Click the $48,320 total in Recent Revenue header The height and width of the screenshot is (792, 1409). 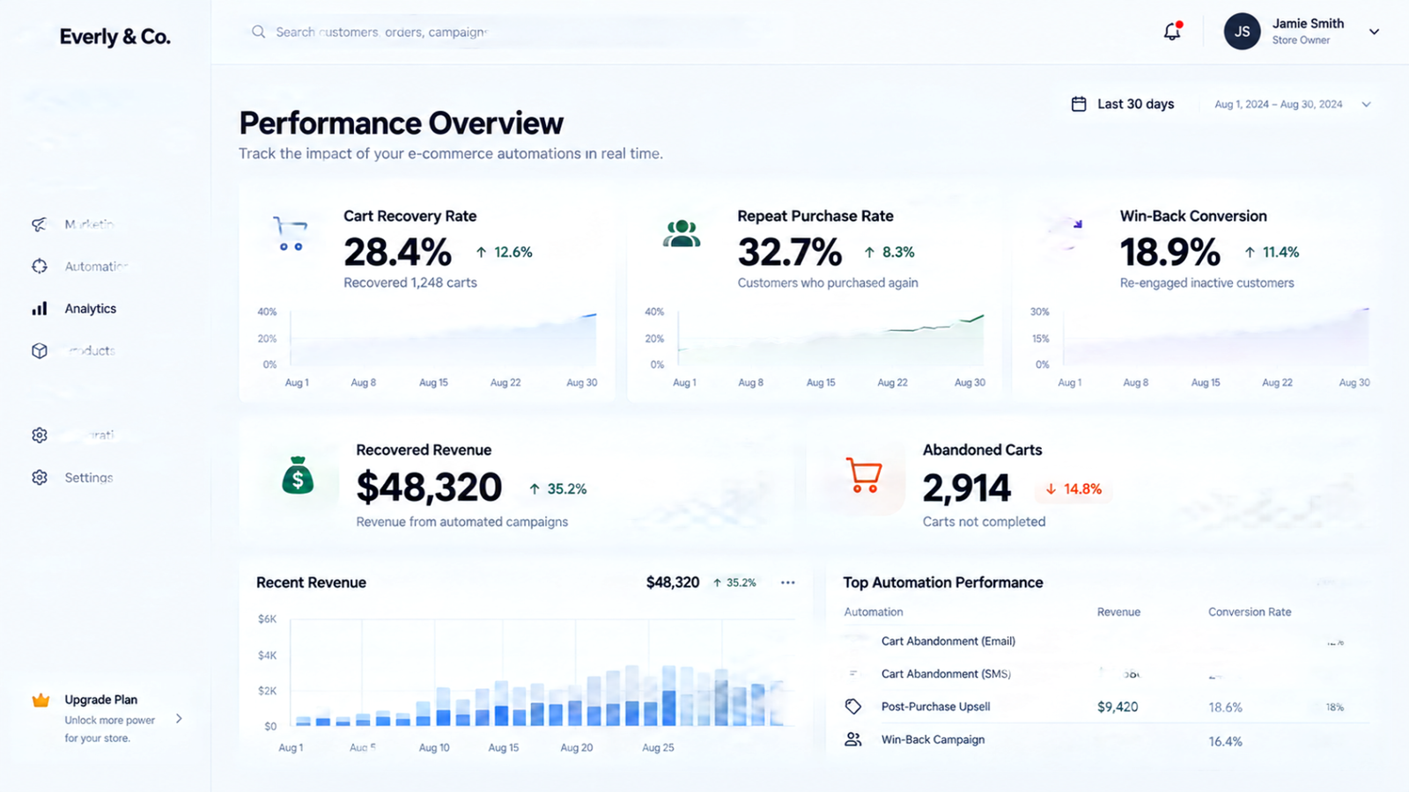coord(673,583)
